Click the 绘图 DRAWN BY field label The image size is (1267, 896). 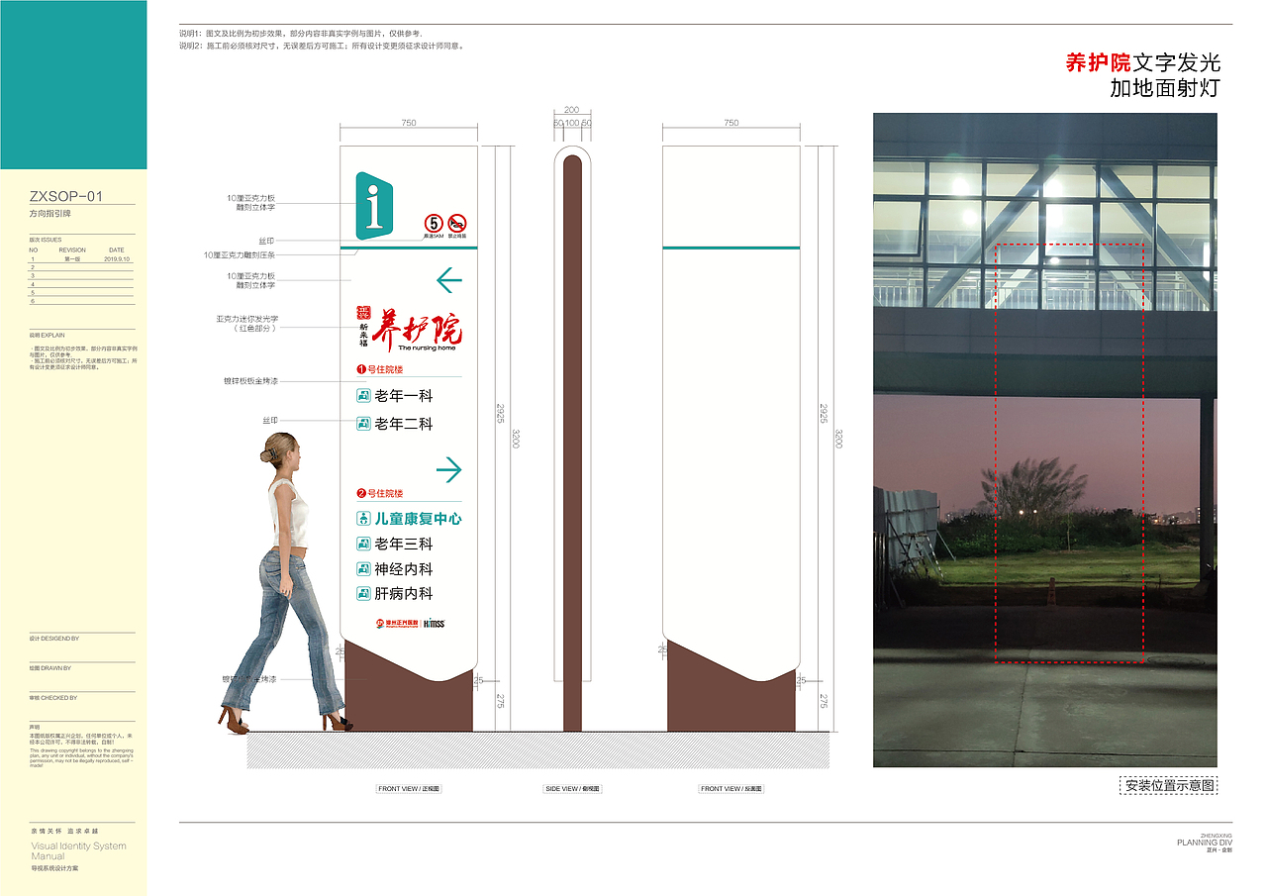point(50,668)
